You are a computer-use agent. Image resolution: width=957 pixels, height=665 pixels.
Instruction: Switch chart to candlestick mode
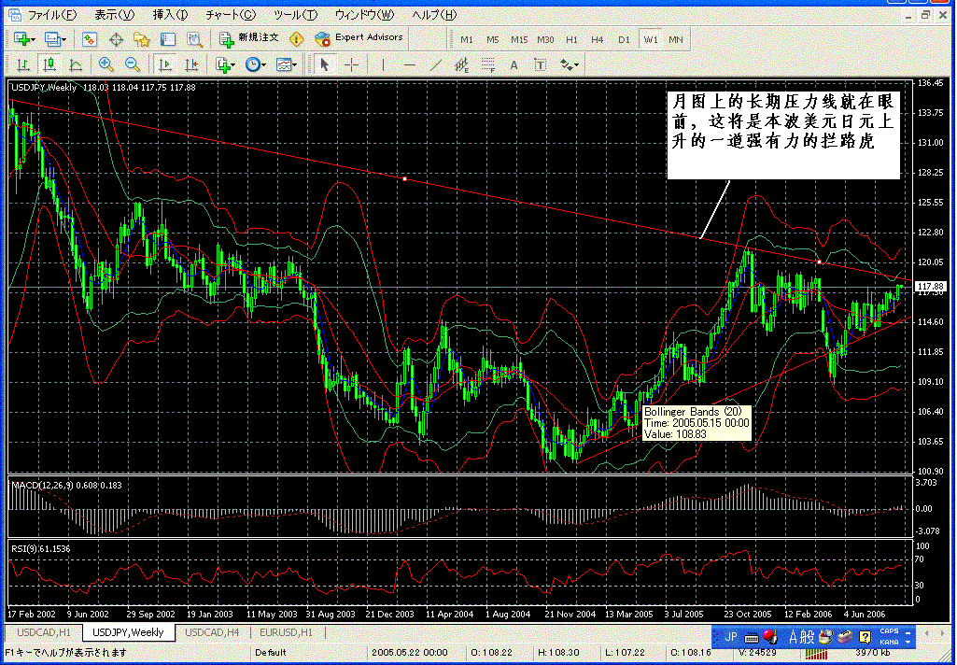(x=49, y=64)
